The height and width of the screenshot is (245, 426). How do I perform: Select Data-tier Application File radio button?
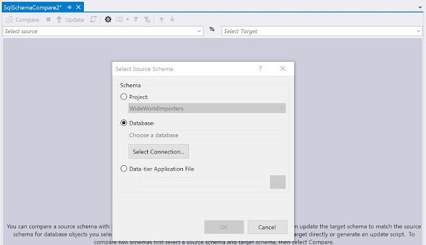click(124, 169)
